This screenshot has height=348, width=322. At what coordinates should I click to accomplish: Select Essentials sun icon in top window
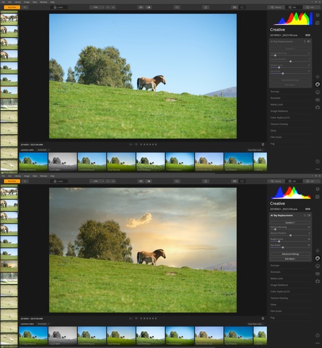coord(317,77)
